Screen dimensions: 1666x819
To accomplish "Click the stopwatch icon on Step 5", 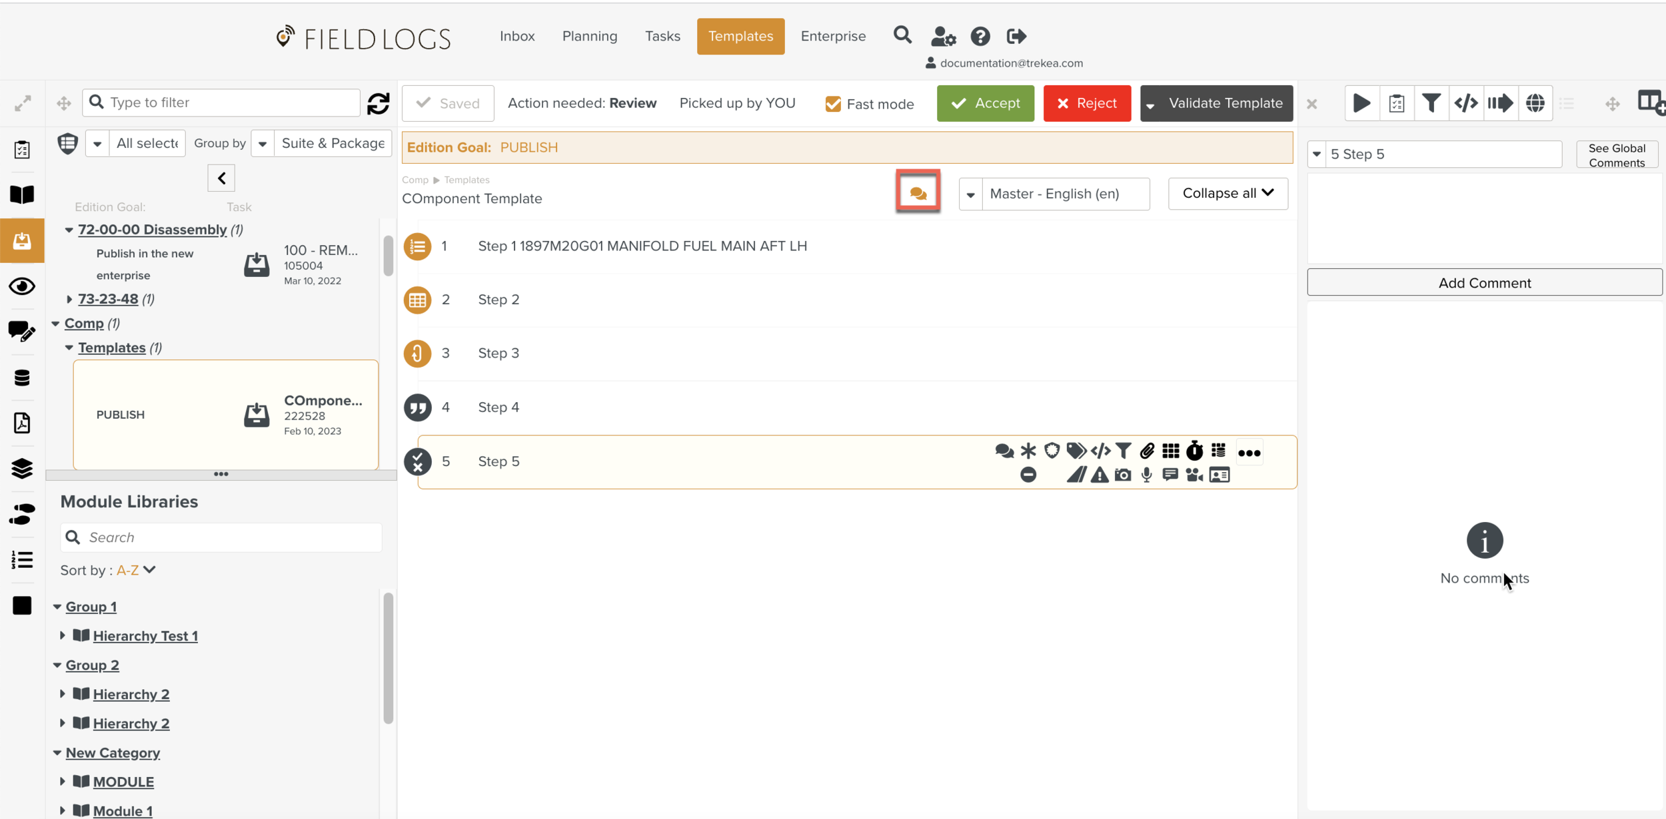I will click(x=1194, y=451).
